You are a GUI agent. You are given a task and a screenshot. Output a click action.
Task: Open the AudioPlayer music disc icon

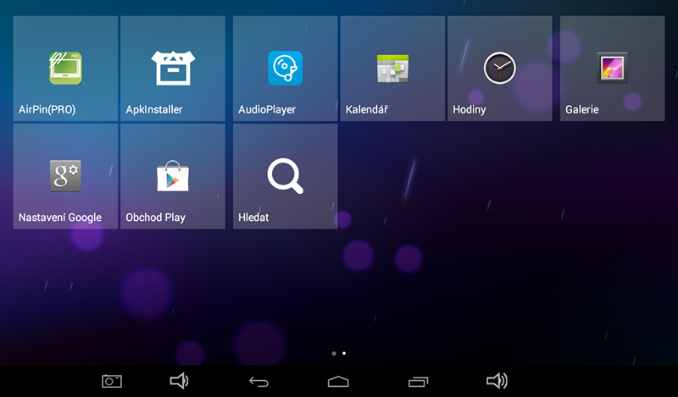tap(285, 68)
